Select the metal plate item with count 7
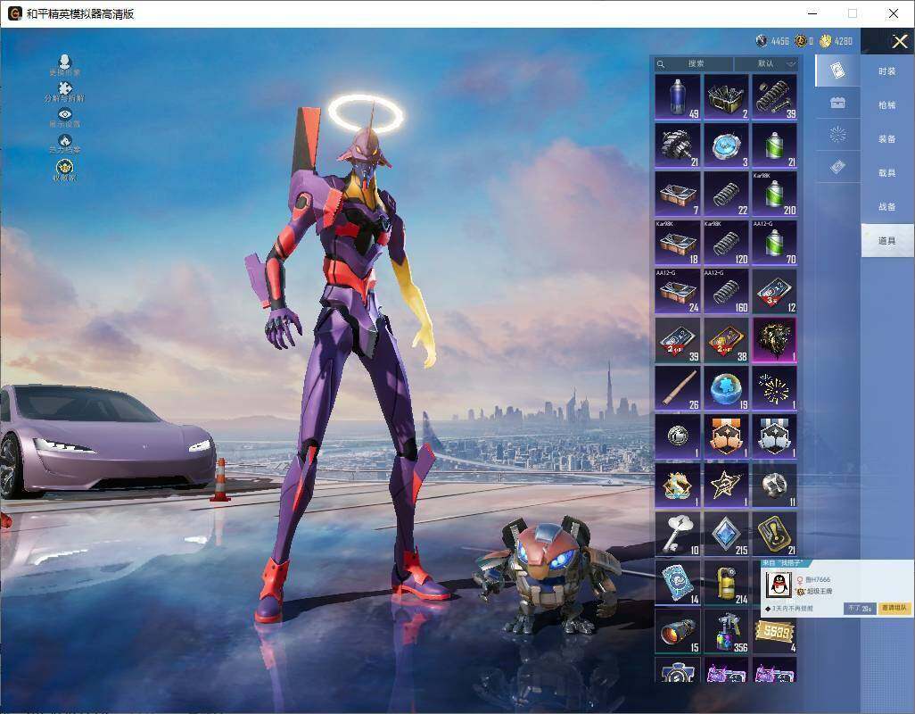The height and width of the screenshot is (714, 915). (x=678, y=194)
